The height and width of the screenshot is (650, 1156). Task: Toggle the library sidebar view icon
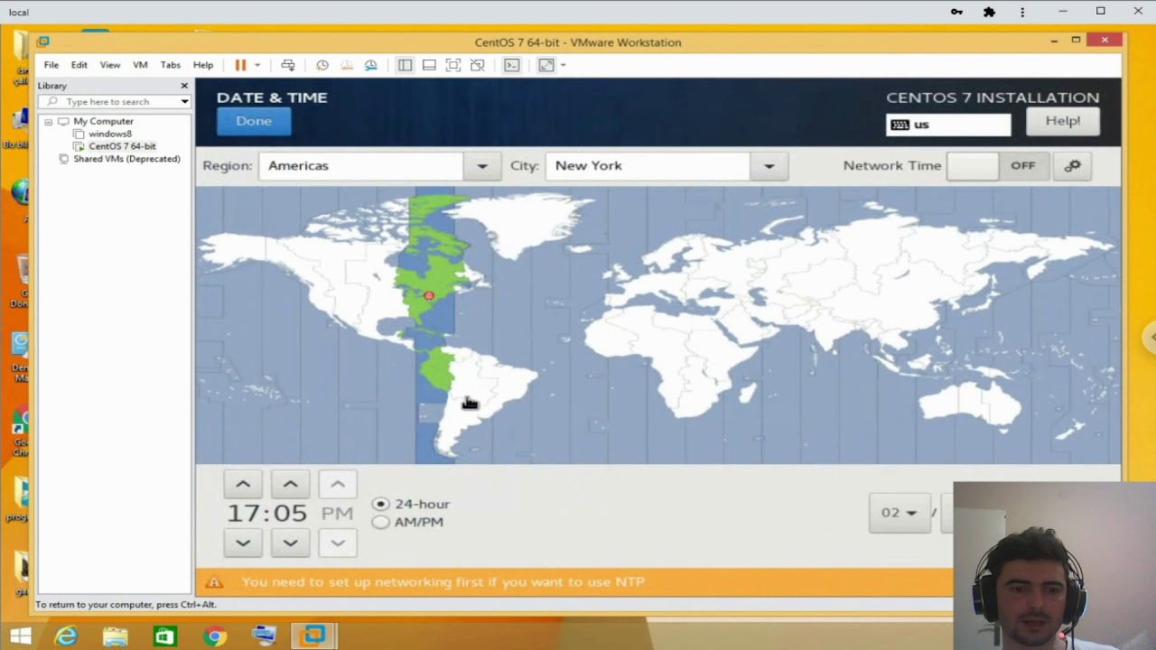tap(405, 65)
